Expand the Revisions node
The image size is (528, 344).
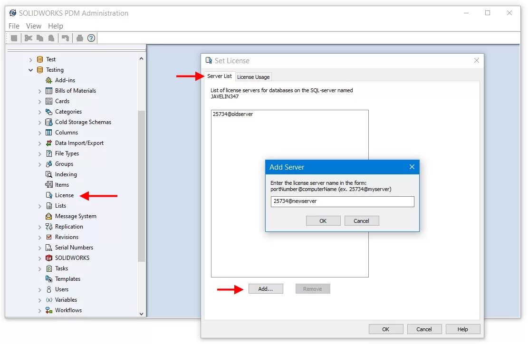pos(40,237)
